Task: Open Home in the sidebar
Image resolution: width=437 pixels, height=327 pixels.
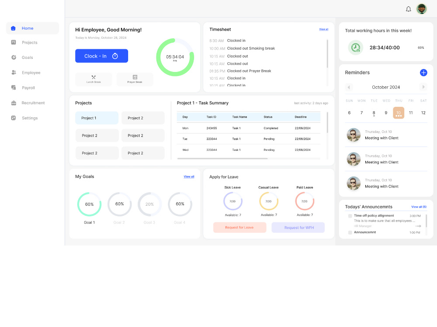Action: 32,28
